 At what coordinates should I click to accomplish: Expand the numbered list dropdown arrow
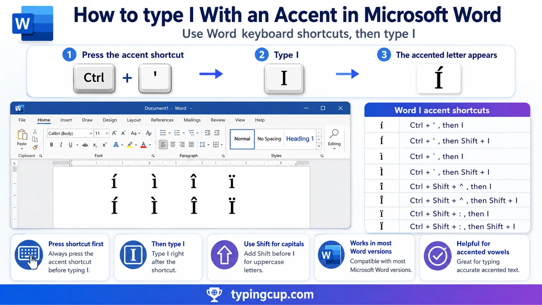184,133
